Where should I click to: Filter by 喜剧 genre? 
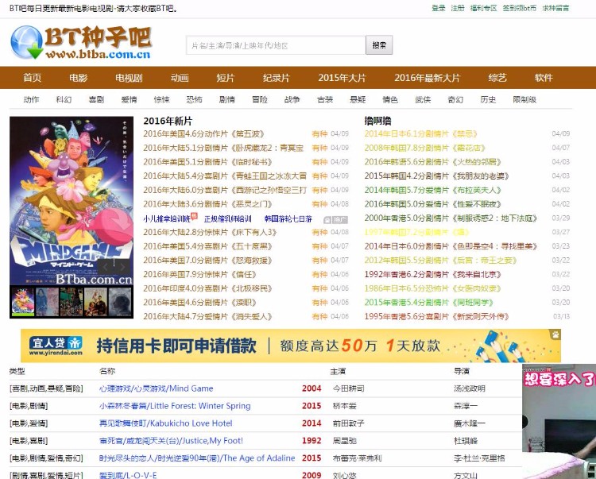pyautogui.click(x=96, y=99)
